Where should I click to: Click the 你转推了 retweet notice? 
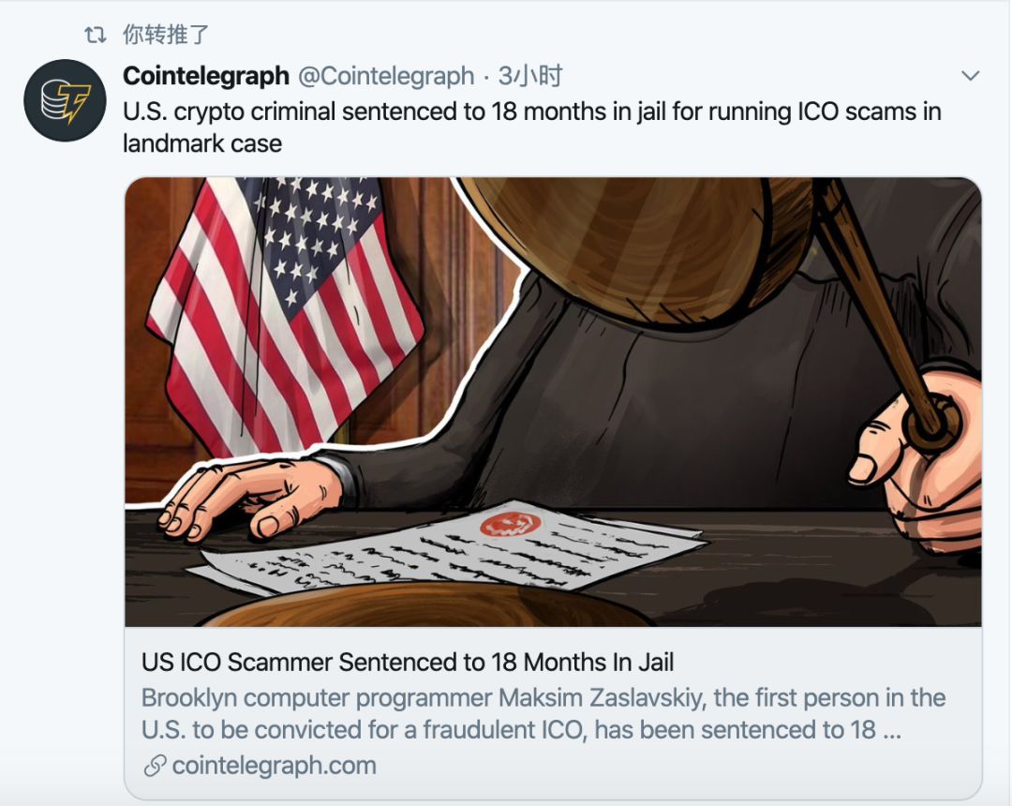[166, 35]
